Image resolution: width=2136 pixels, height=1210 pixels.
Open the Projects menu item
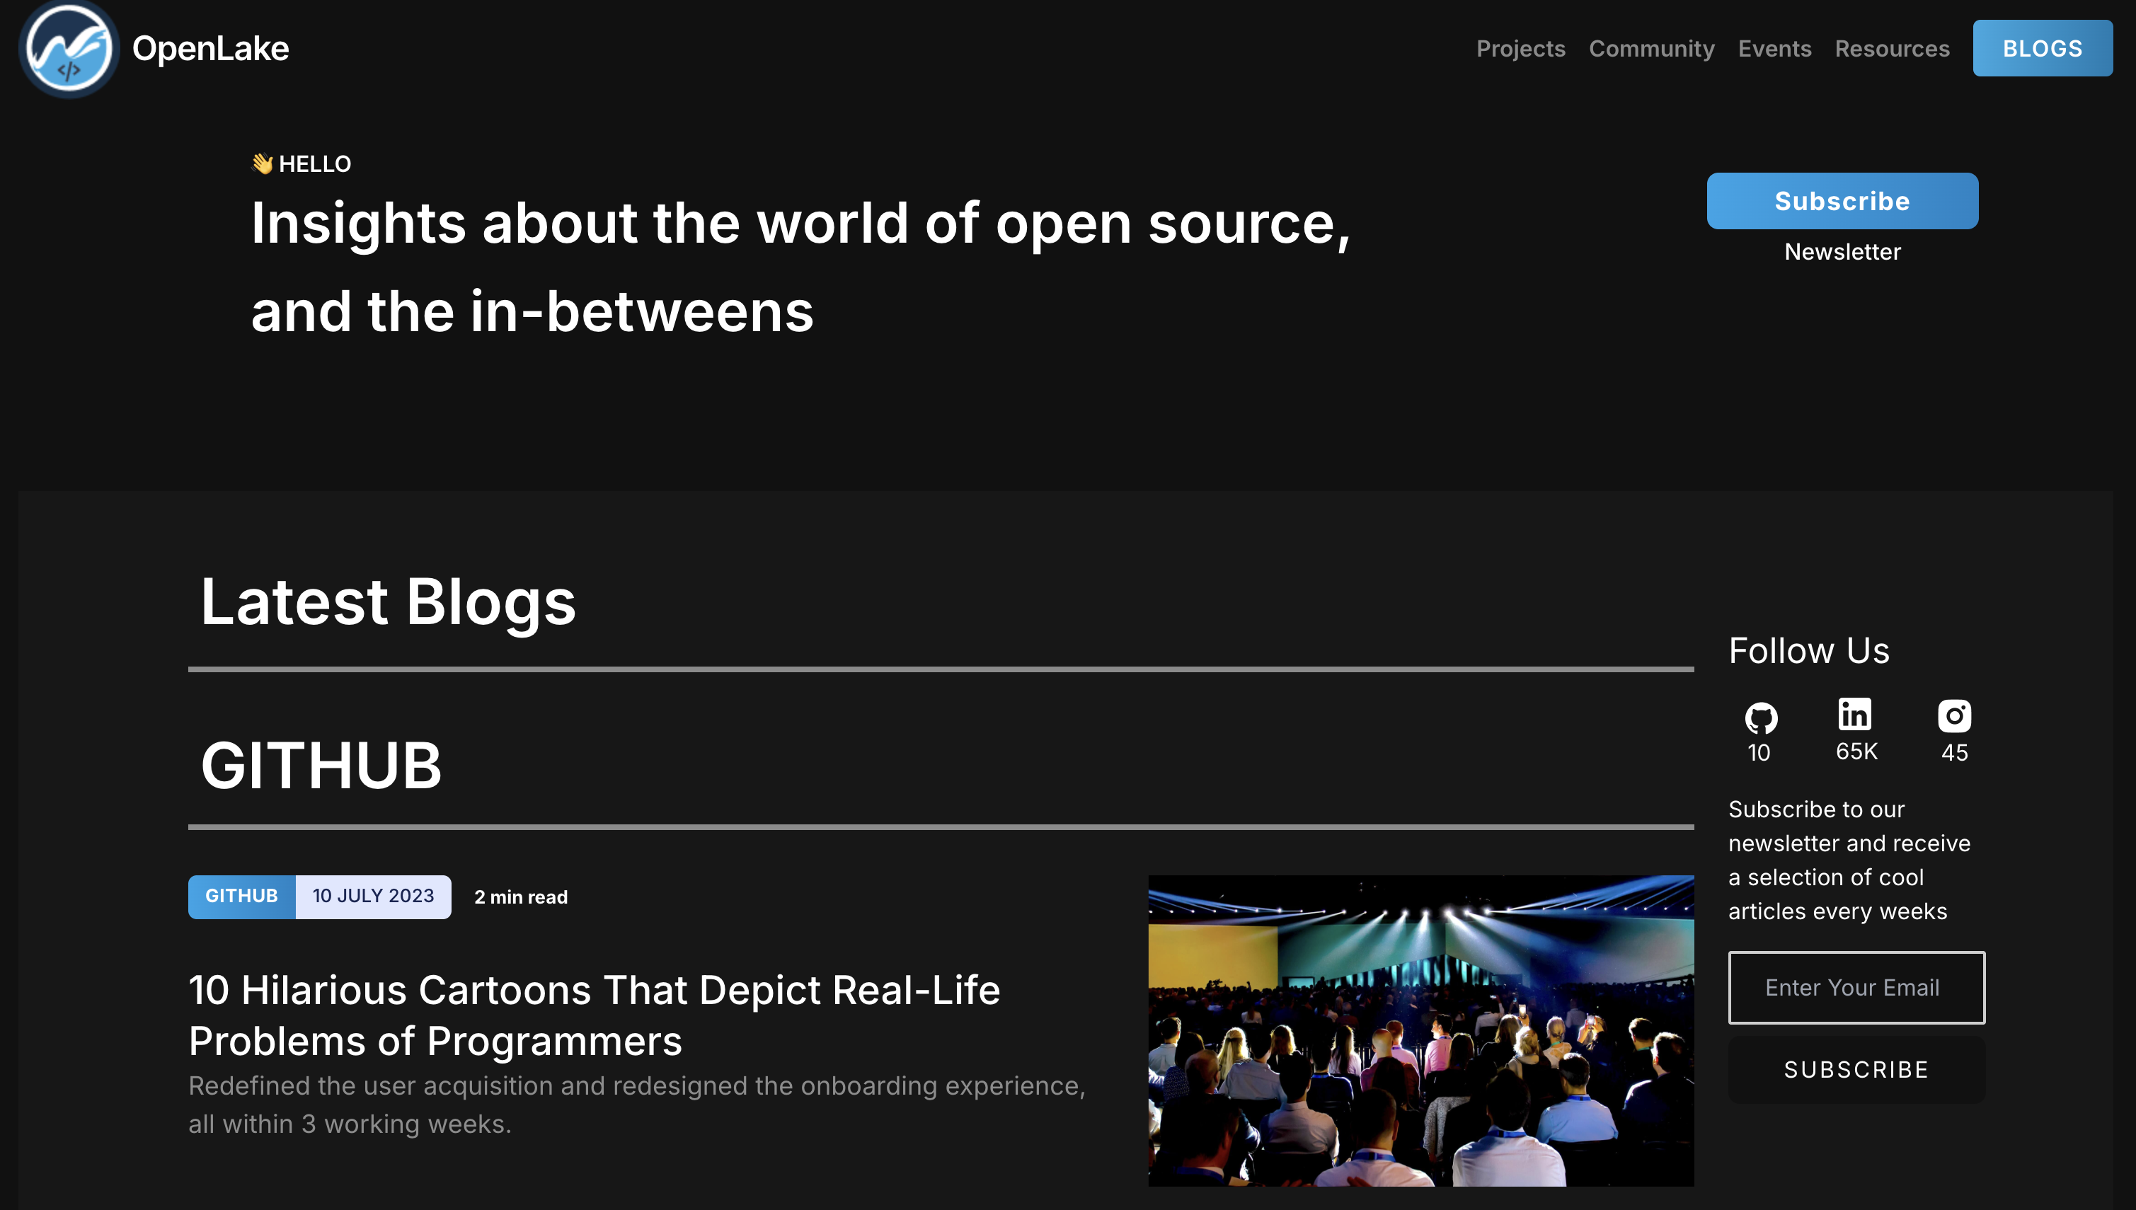tap(1520, 48)
